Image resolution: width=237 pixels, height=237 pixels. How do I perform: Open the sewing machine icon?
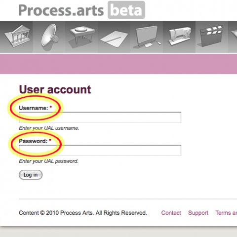180,36
